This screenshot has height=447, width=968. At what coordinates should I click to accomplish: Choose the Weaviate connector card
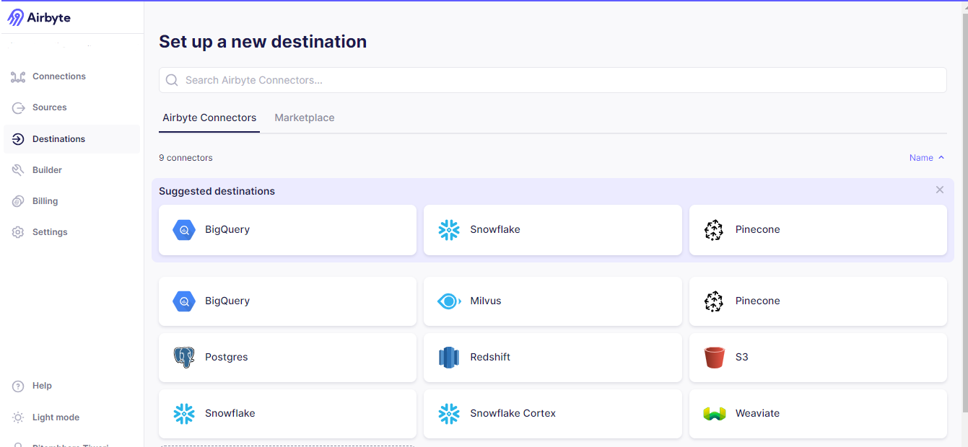818,414
